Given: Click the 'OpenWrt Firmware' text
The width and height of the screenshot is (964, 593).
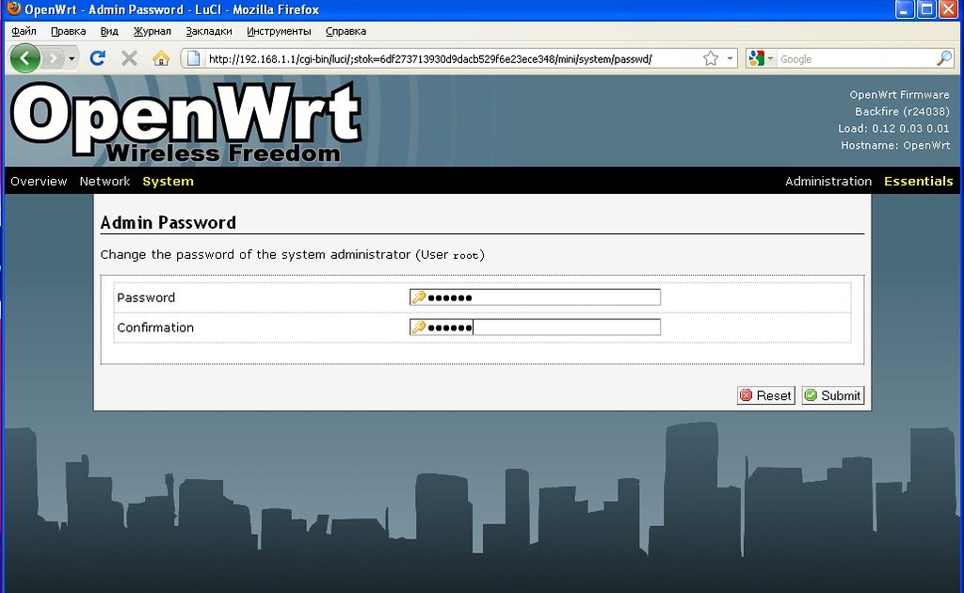Looking at the screenshot, I should (x=899, y=95).
